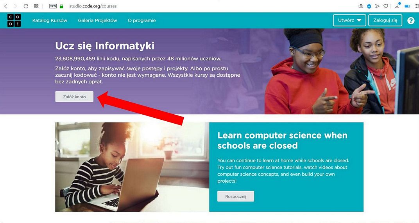Click the blue shield ad-blocker icon
The image size is (419, 223).
369,6
